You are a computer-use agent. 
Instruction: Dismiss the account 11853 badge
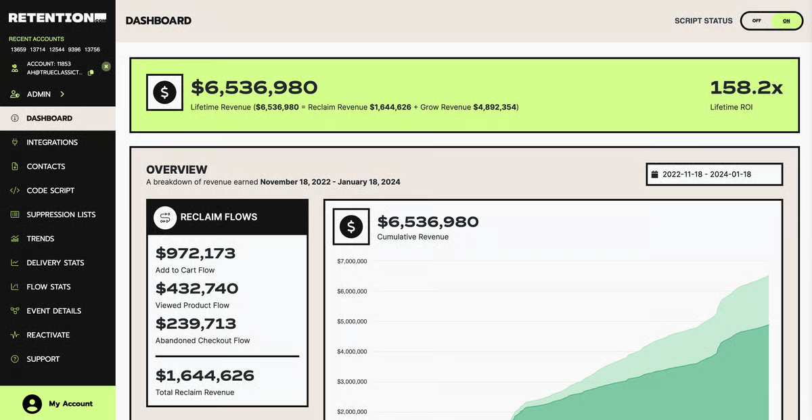pyautogui.click(x=106, y=67)
